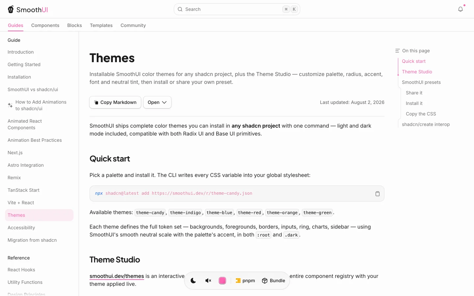Click the theme-candy code tag

(150, 213)
